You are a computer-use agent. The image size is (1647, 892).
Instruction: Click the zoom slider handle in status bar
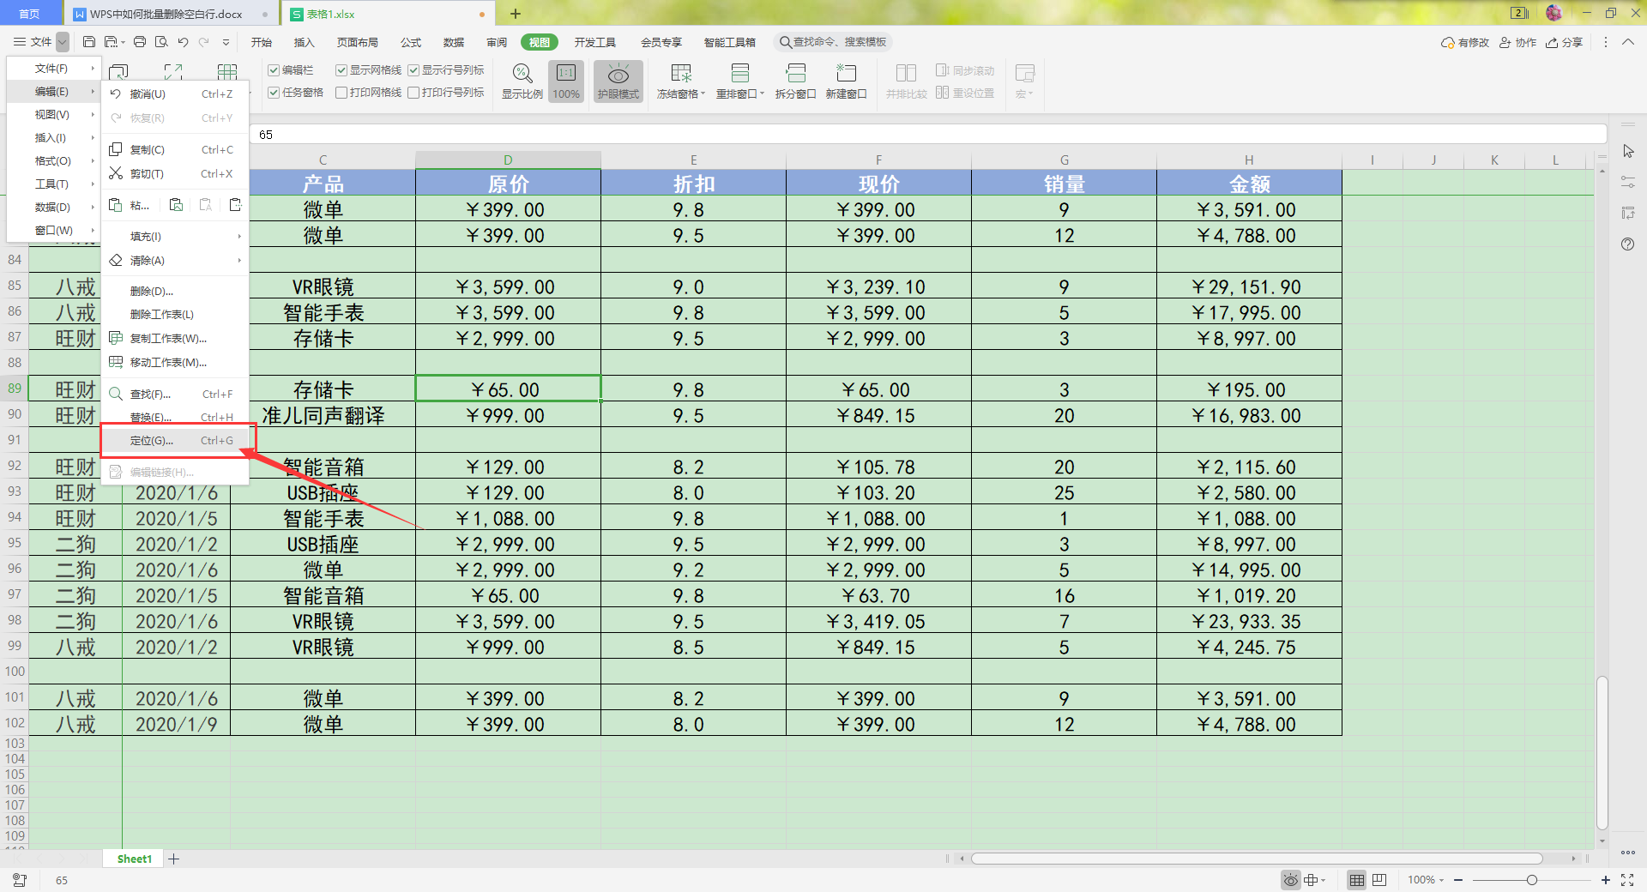(1531, 880)
